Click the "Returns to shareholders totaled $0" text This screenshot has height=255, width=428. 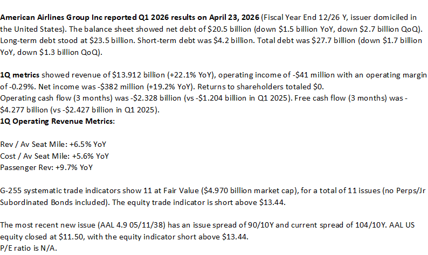260,87
